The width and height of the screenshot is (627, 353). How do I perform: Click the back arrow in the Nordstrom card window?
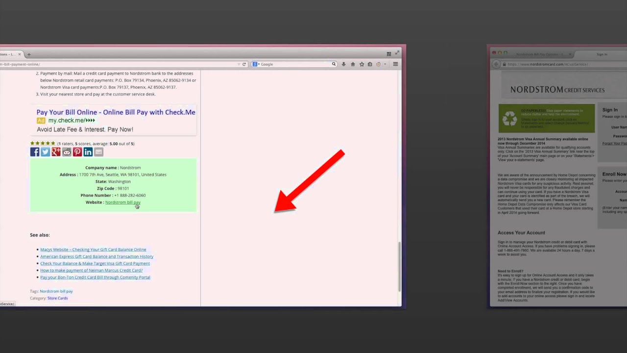(x=496, y=64)
